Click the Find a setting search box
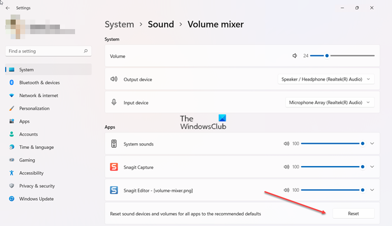 45,51
